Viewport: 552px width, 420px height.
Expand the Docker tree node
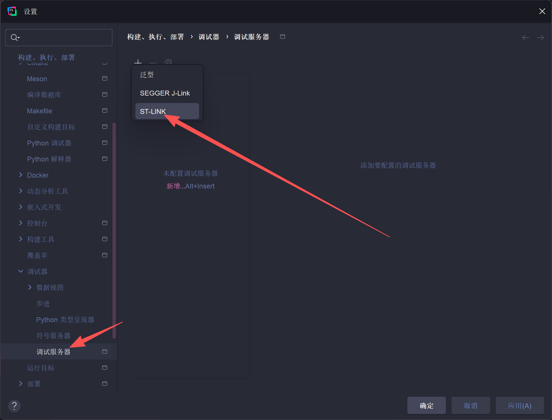21,175
